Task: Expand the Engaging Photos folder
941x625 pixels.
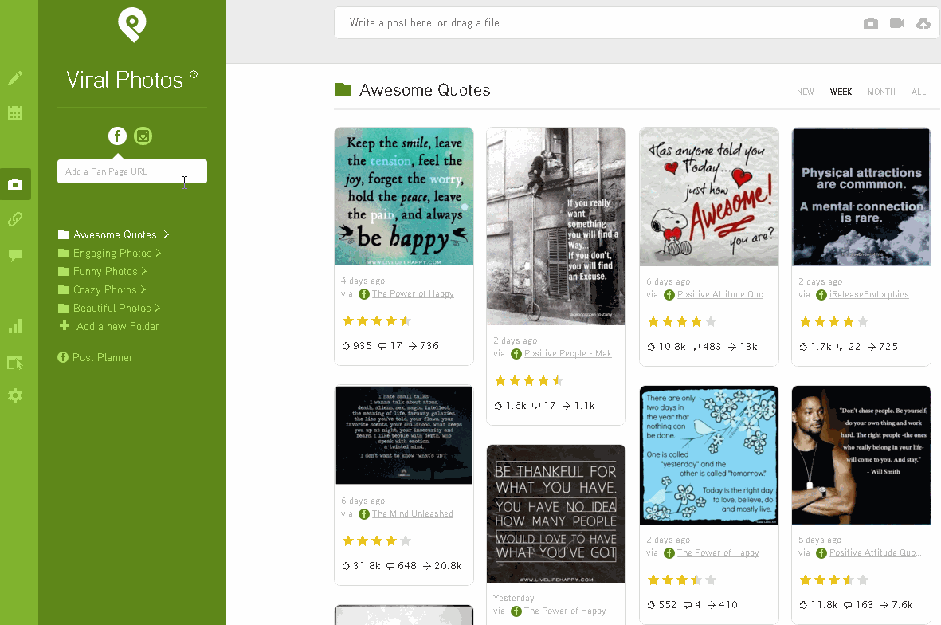Action: click(x=112, y=254)
